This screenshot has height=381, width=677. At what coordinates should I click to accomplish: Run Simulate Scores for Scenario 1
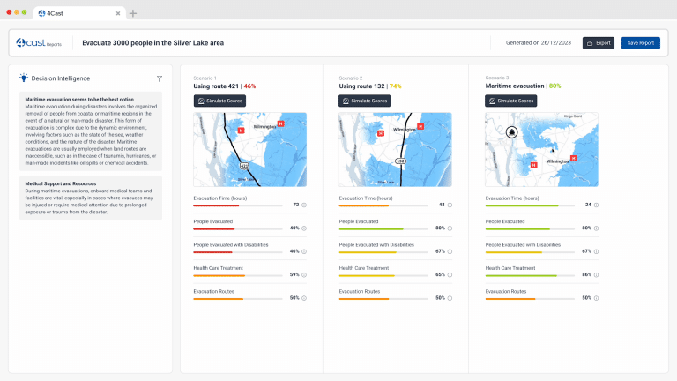(x=219, y=101)
